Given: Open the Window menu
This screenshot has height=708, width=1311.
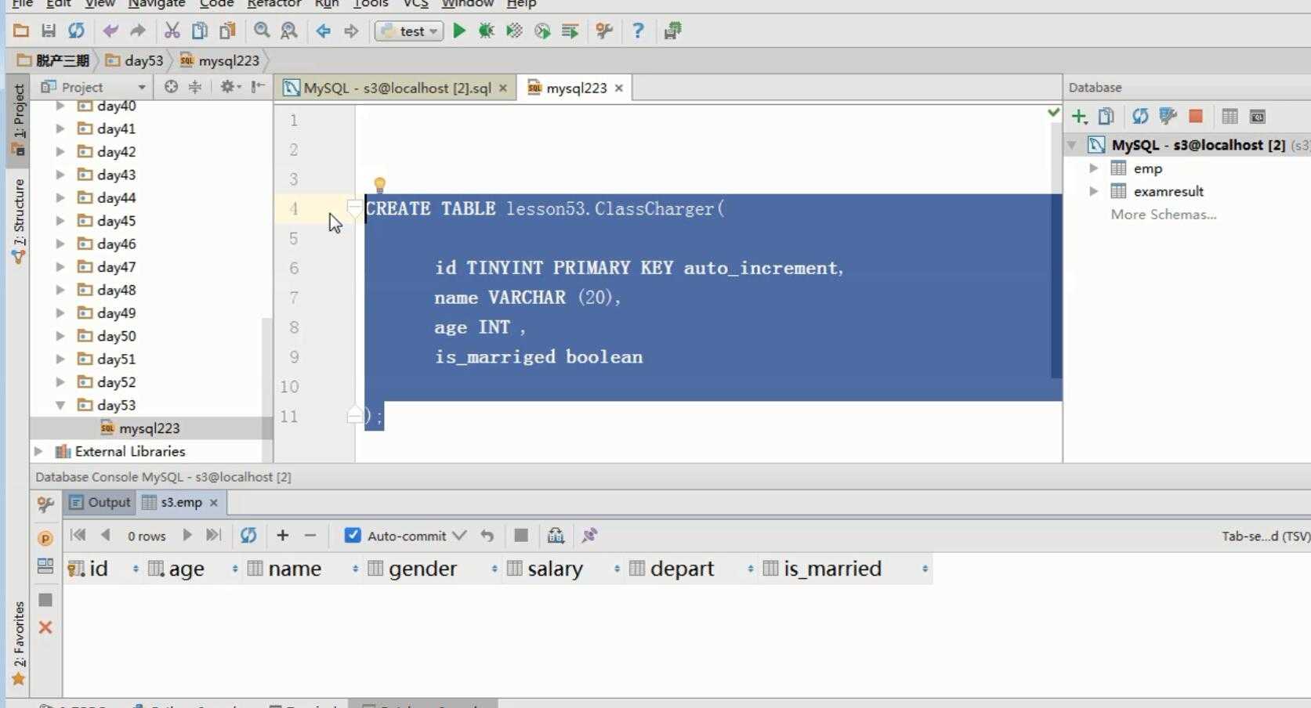Looking at the screenshot, I should coord(468,4).
